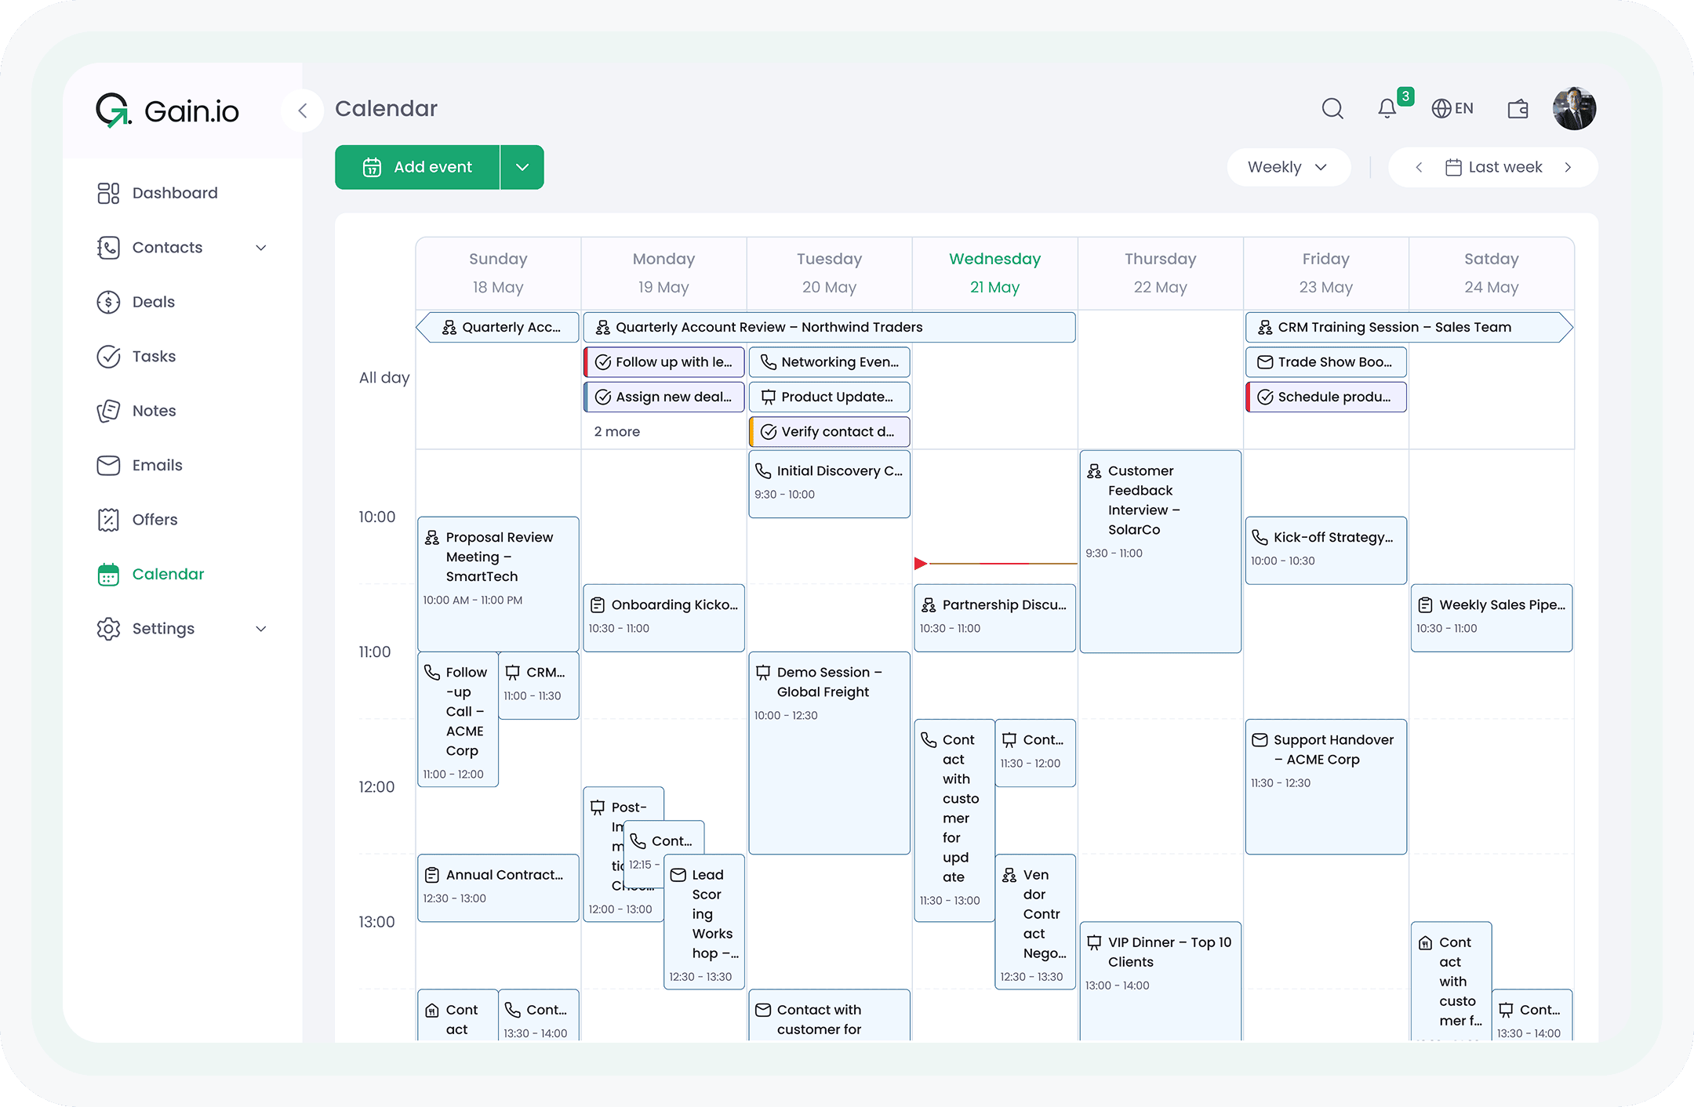Open the user profile avatar
This screenshot has width=1694, height=1107.
coord(1574,108)
